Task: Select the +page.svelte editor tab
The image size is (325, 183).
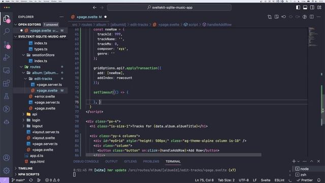Action: point(89,17)
